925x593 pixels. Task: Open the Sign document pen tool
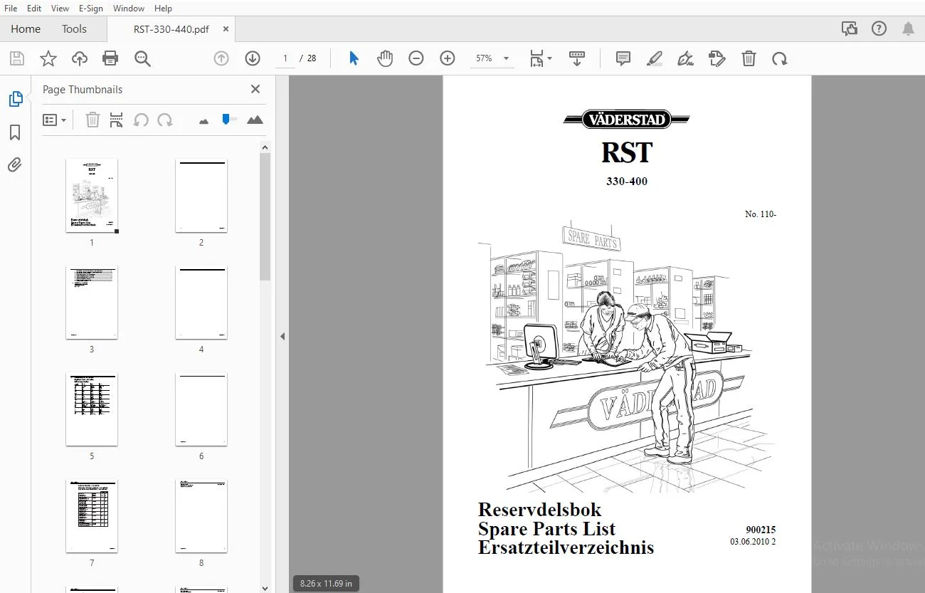click(x=686, y=58)
